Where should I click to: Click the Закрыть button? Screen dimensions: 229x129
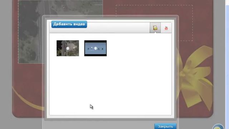pyautogui.click(x=165, y=126)
